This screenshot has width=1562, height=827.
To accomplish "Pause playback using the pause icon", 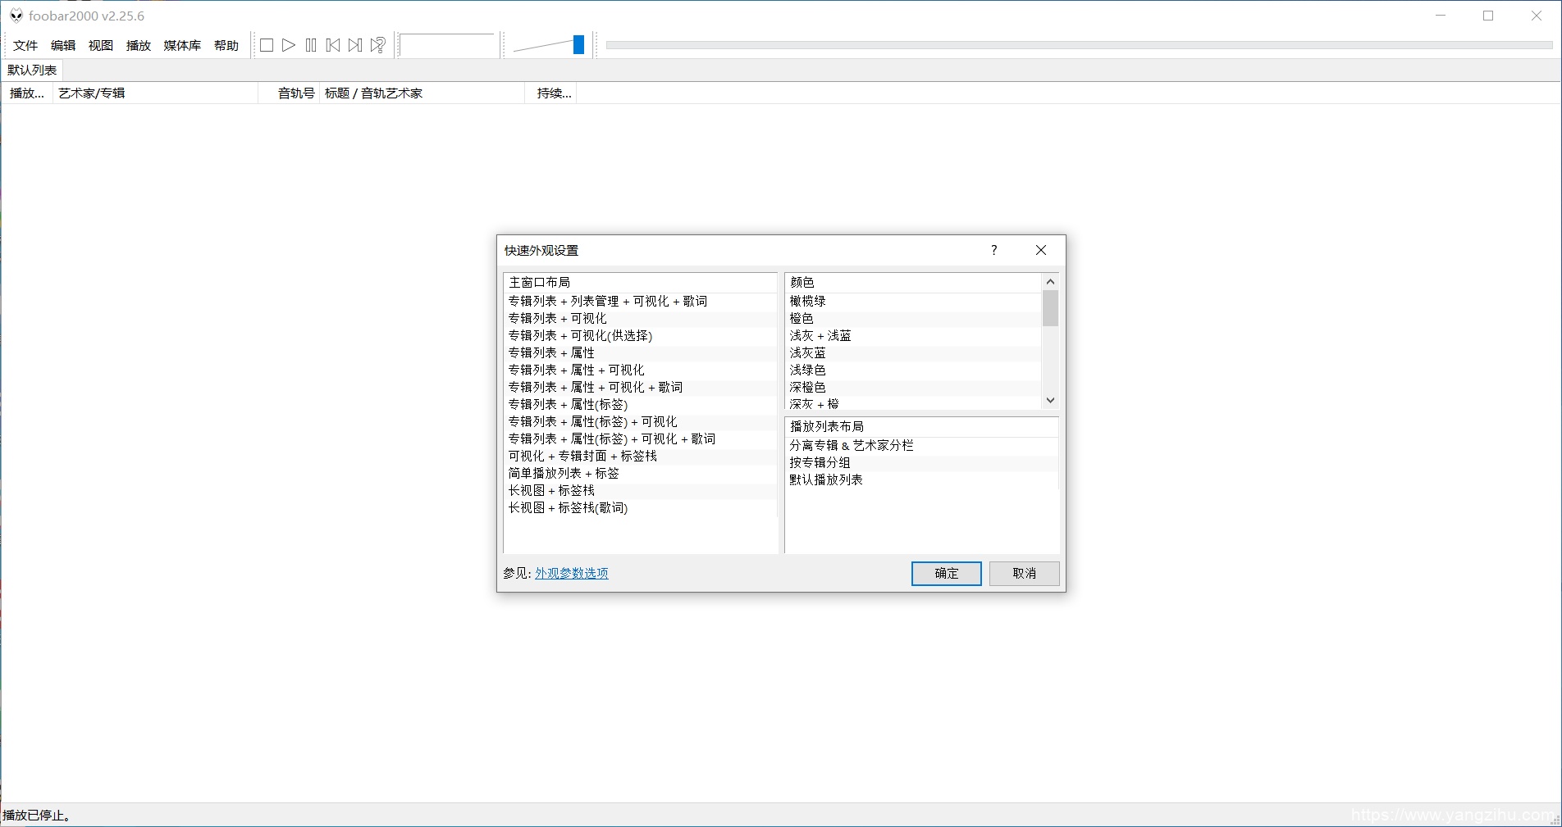I will tap(310, 45).
